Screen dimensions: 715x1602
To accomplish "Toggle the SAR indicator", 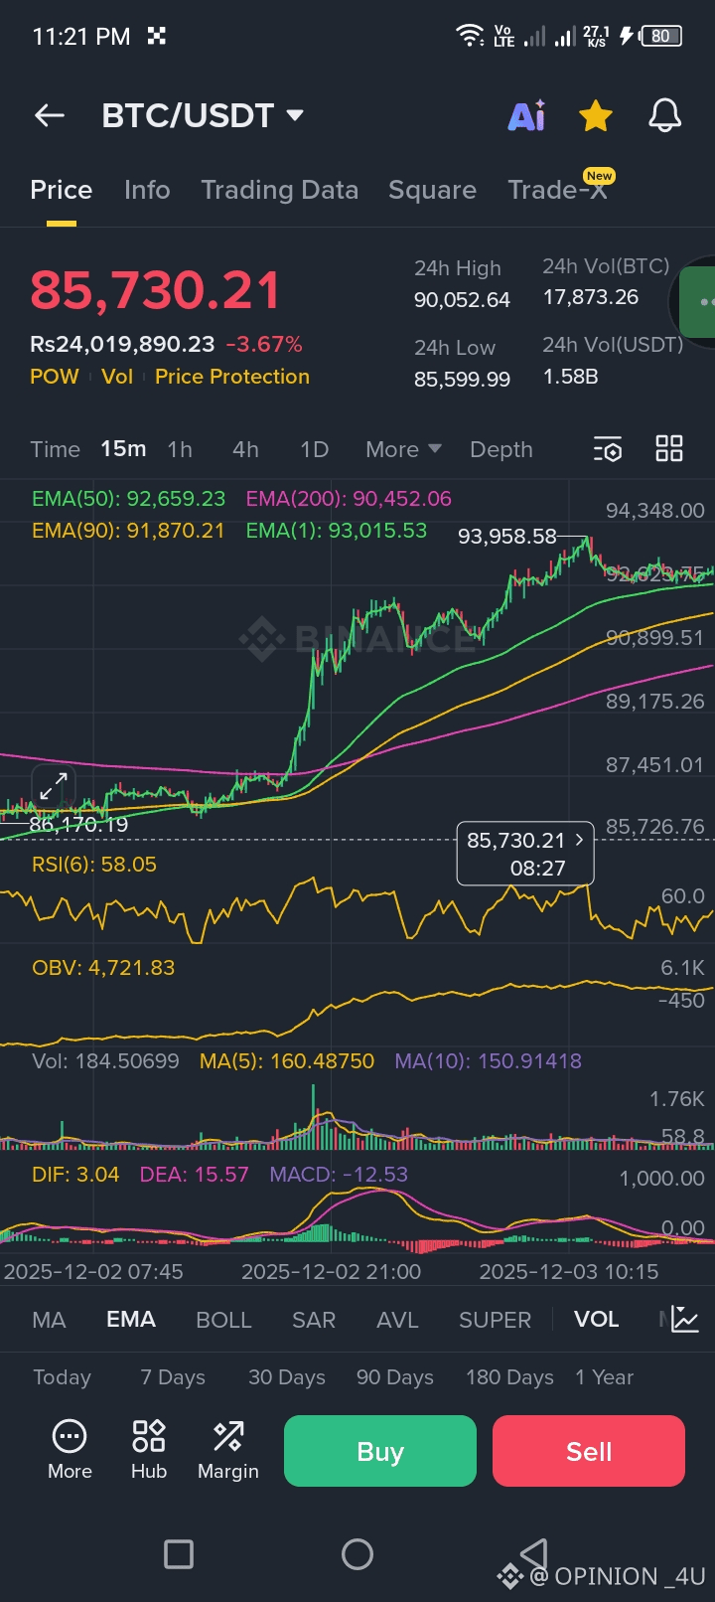I will click(x=314, y=1320).
